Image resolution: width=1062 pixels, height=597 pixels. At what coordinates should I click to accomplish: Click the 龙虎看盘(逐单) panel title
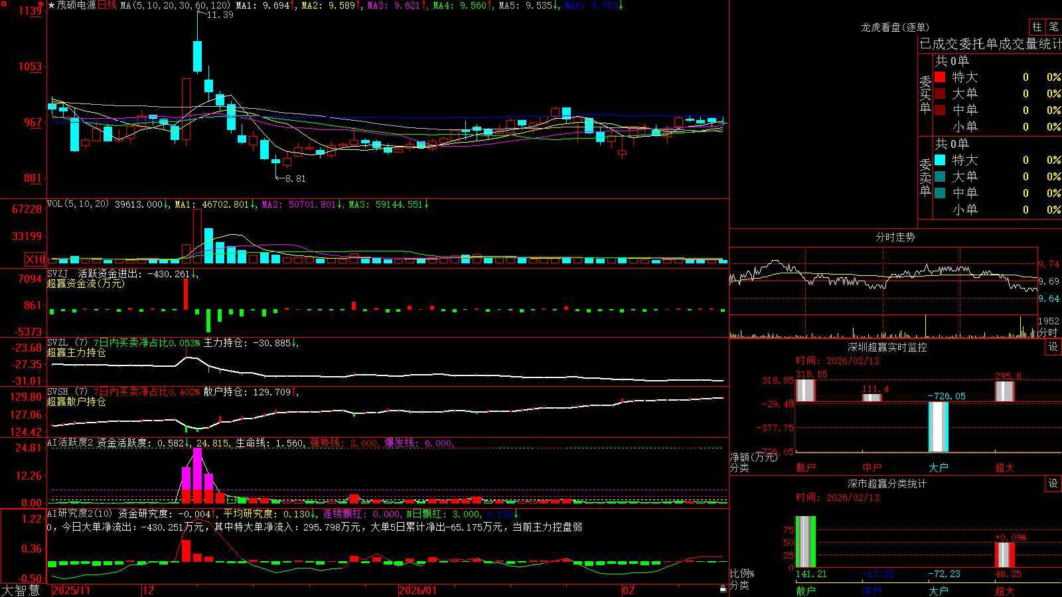tap(895, 27)
